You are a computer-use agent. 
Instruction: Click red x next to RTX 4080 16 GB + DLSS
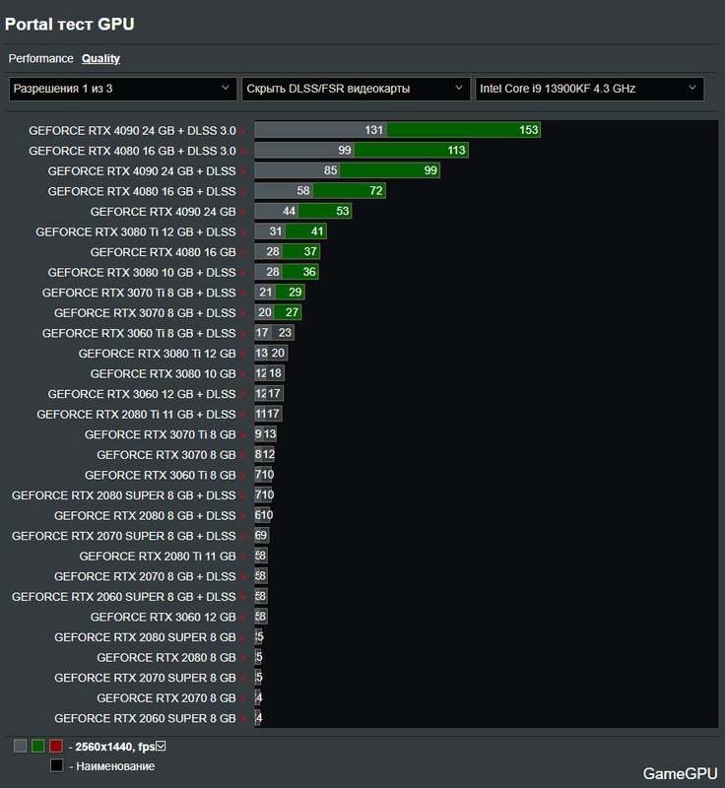pos(243,192)
